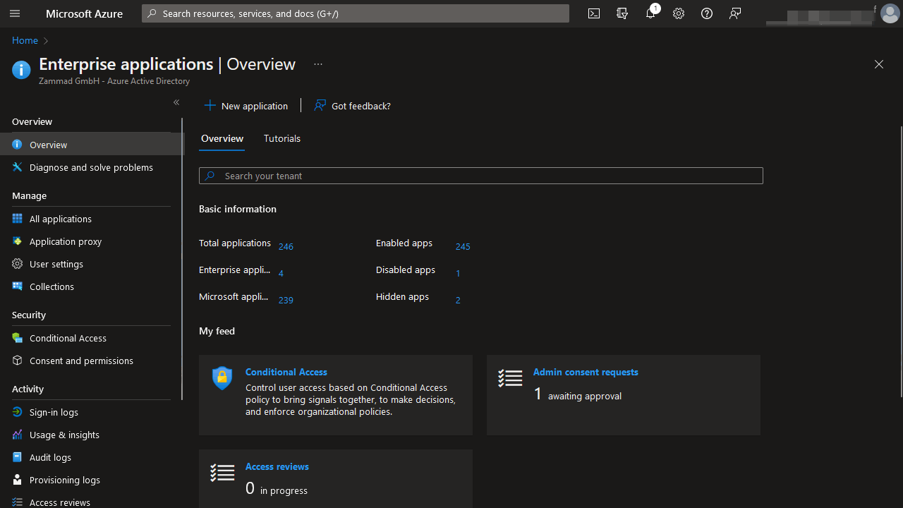Image resolution: width=903 pixels, height=508 pixels.
Task: Click total applications count 246
Action: pyautogui.click(x=286, y=246)
